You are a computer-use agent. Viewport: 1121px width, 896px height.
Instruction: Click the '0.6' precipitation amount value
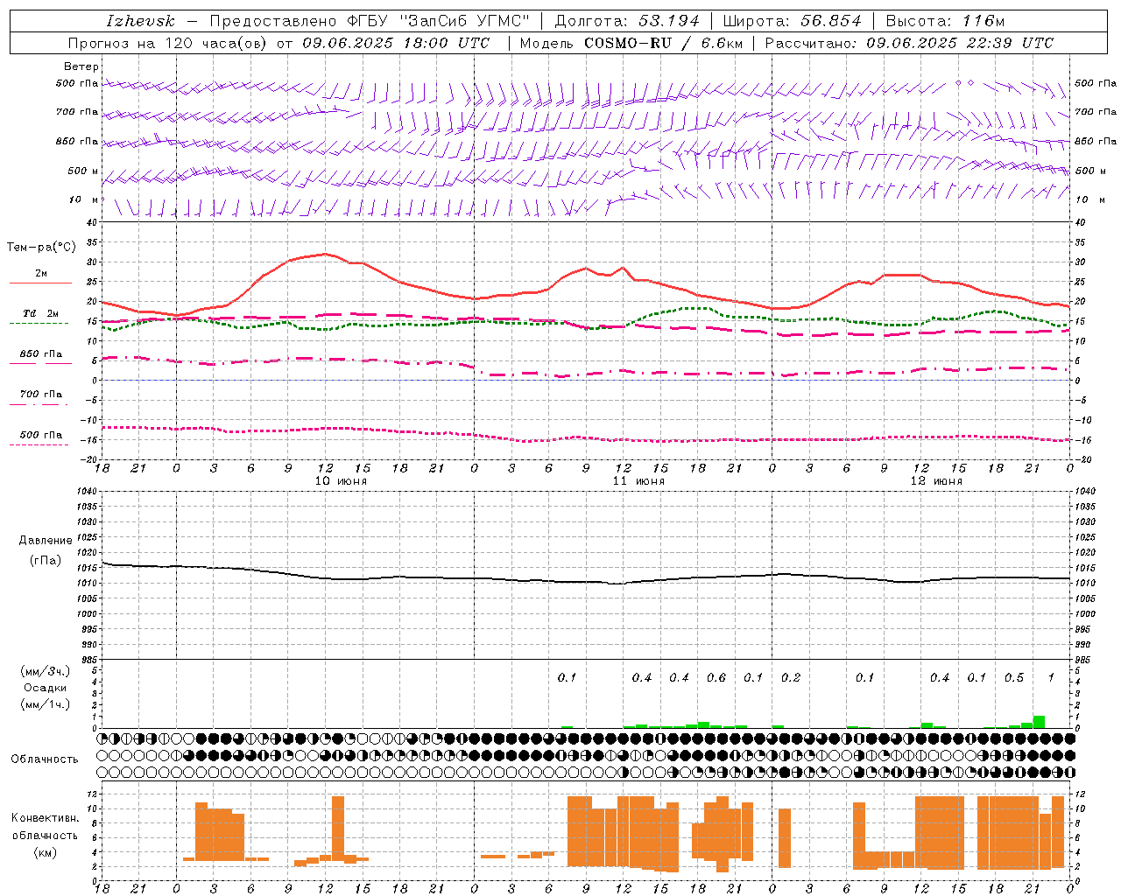pos(716,677)
